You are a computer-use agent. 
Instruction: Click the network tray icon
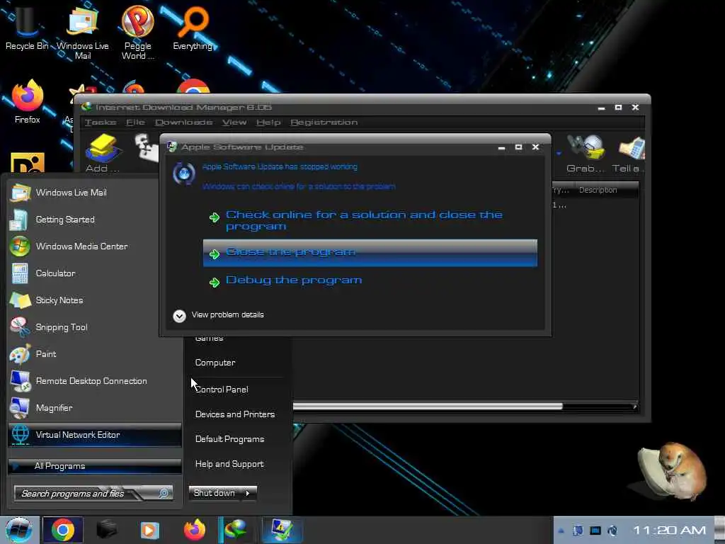[595, 531]
